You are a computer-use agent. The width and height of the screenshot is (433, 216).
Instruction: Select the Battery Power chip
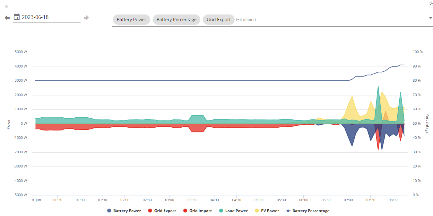[x=131, y=20]
